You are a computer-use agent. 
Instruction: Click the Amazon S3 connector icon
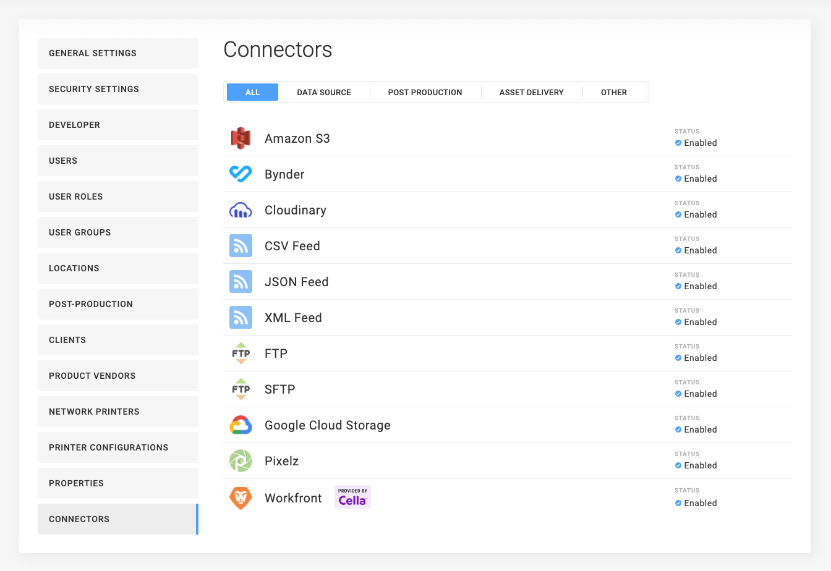pyautogui.click(x=241, y=138)
